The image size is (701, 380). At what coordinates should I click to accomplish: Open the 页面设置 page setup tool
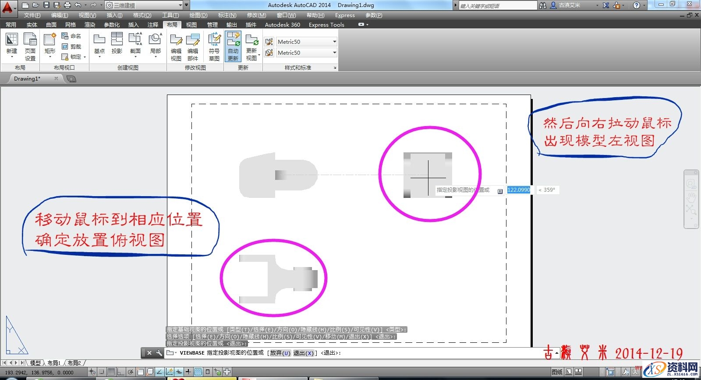tap(30, 46)
